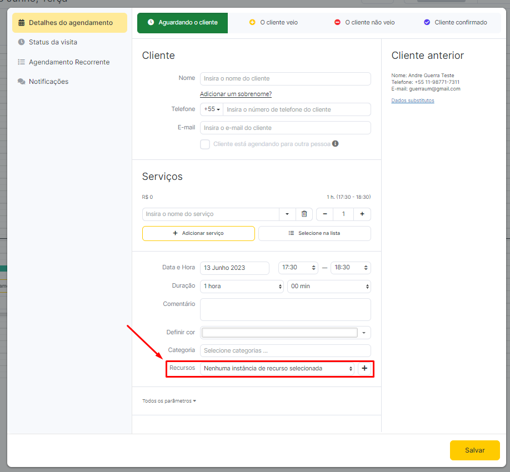Select O cliente não veio status

point(364,22)
